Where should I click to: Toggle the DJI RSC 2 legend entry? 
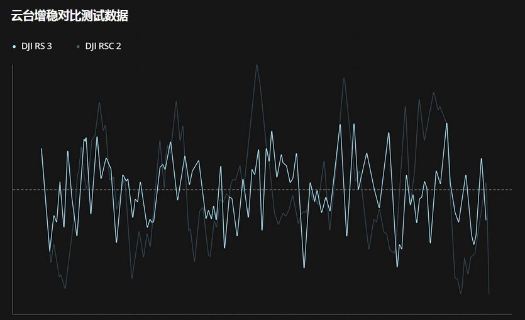tap(99, 46)
